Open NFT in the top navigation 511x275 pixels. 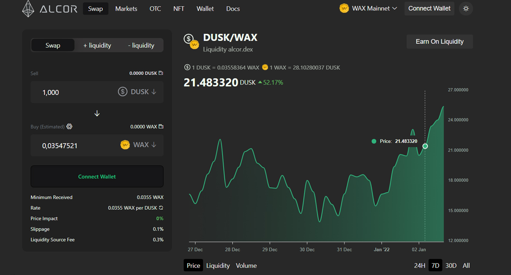(x=178, y=9)
